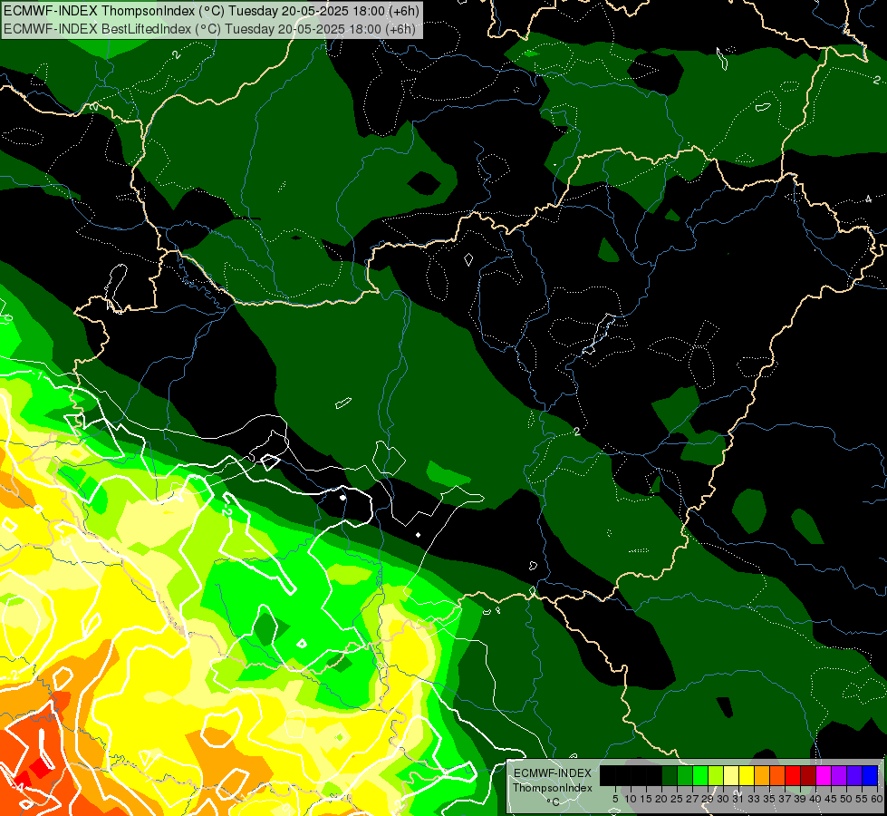Click the ThompsonIndex title line in header
The image size is (887, 816).
click(x=212, y=11)
